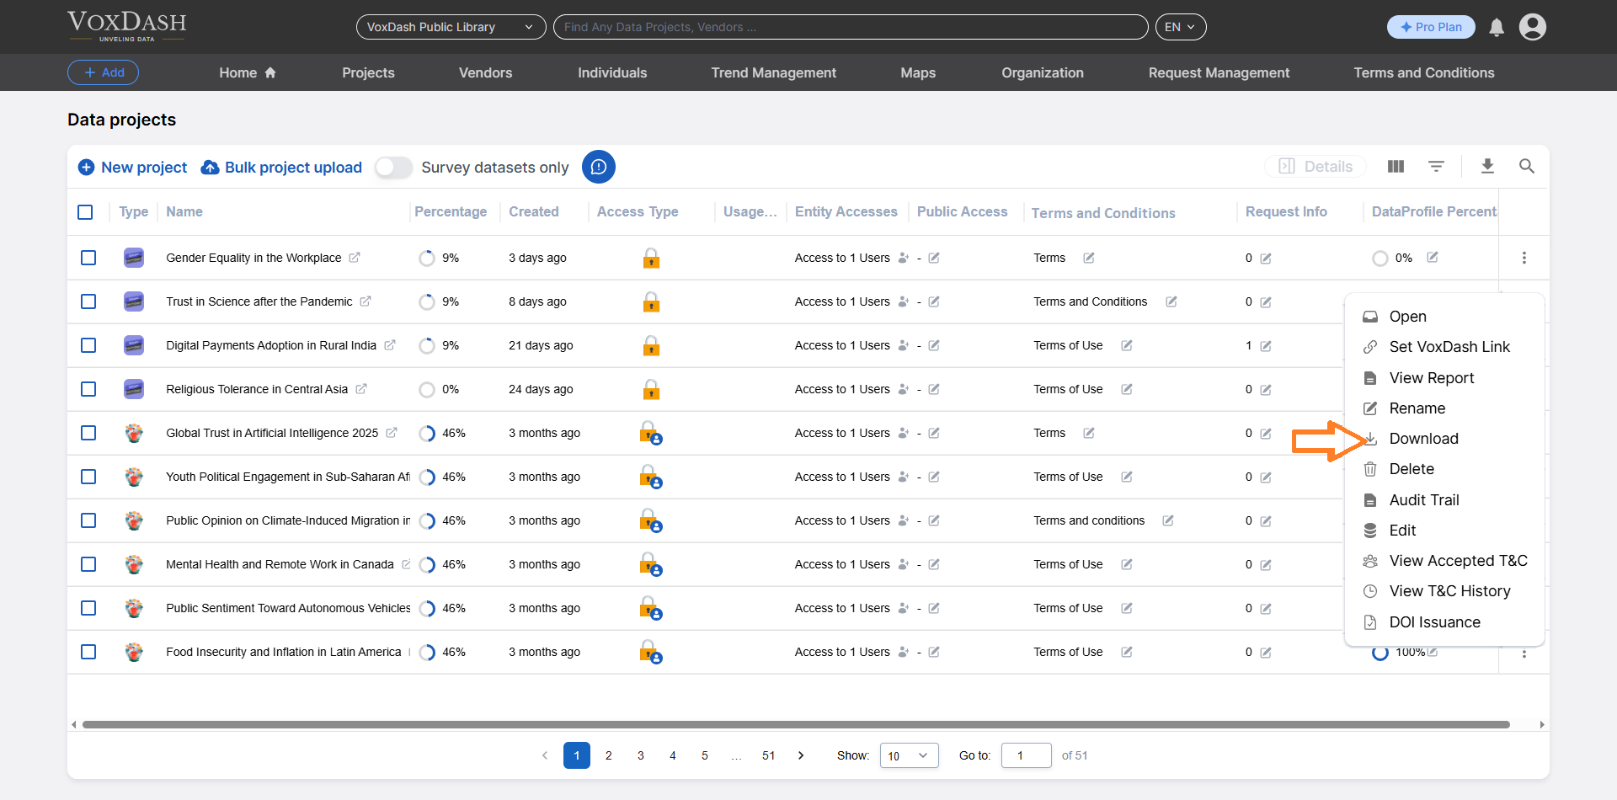
Task: Open the notification bell icon
Action: 1496,27
